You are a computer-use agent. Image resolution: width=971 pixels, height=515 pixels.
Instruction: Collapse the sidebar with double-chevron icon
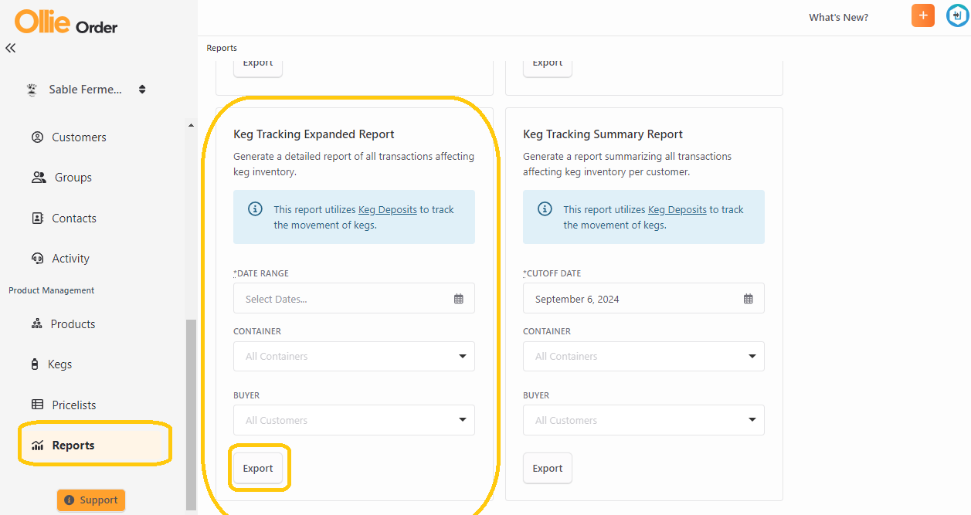point(10,48)
